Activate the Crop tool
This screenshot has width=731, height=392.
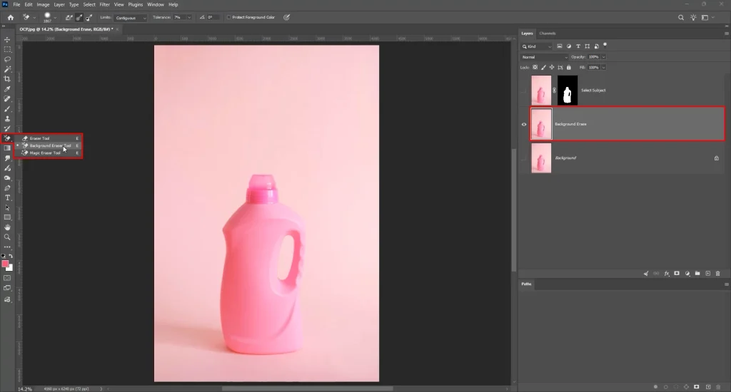coord(7,79)
